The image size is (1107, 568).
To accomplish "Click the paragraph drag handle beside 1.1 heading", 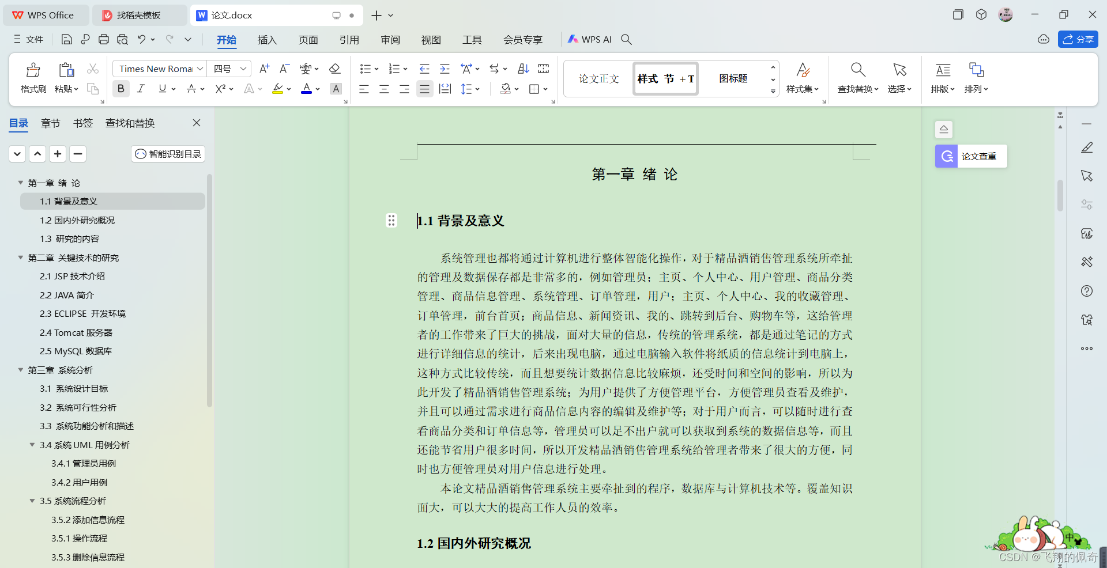I will [391, 220].
